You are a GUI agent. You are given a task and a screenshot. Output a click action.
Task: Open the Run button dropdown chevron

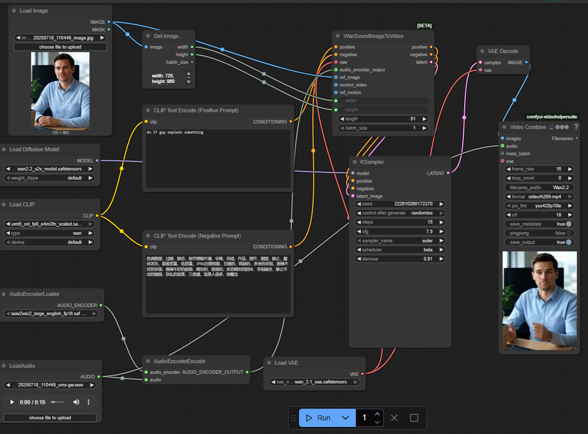[x=346, y=418]
